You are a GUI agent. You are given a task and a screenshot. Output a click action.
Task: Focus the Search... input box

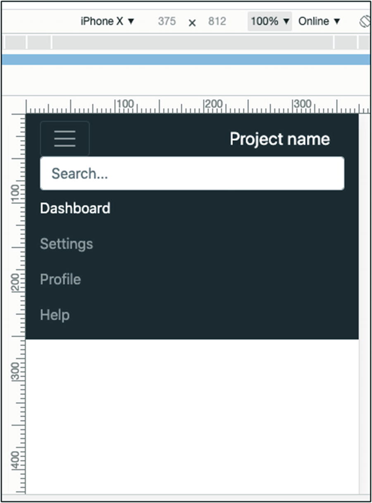pyautogui.click(x=192, y=174)
